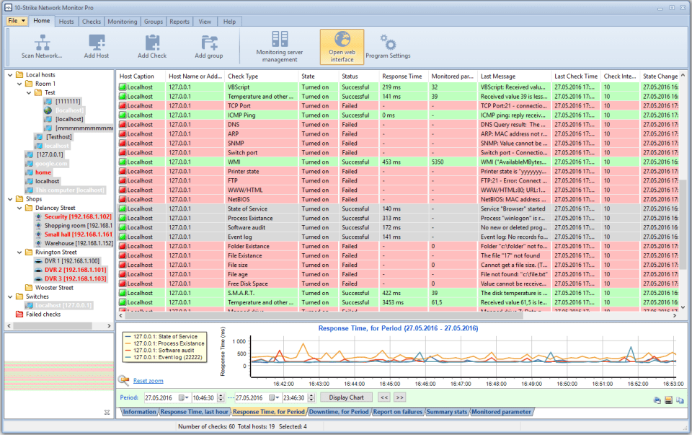Click the camera icon next to Security host
The height and width of the screenshot is (435, 692).
pyautogui.click(x=38, y=217)
